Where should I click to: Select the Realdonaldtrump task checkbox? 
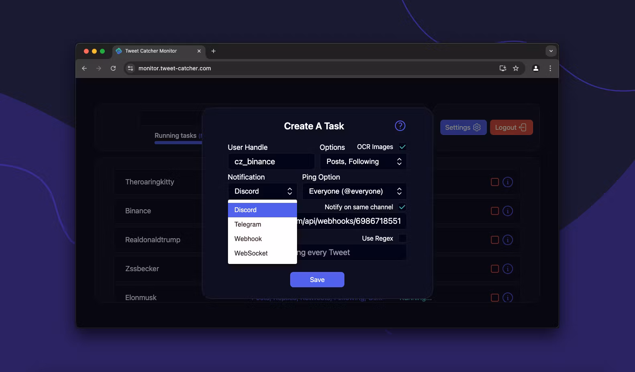[x=495, y=240]
